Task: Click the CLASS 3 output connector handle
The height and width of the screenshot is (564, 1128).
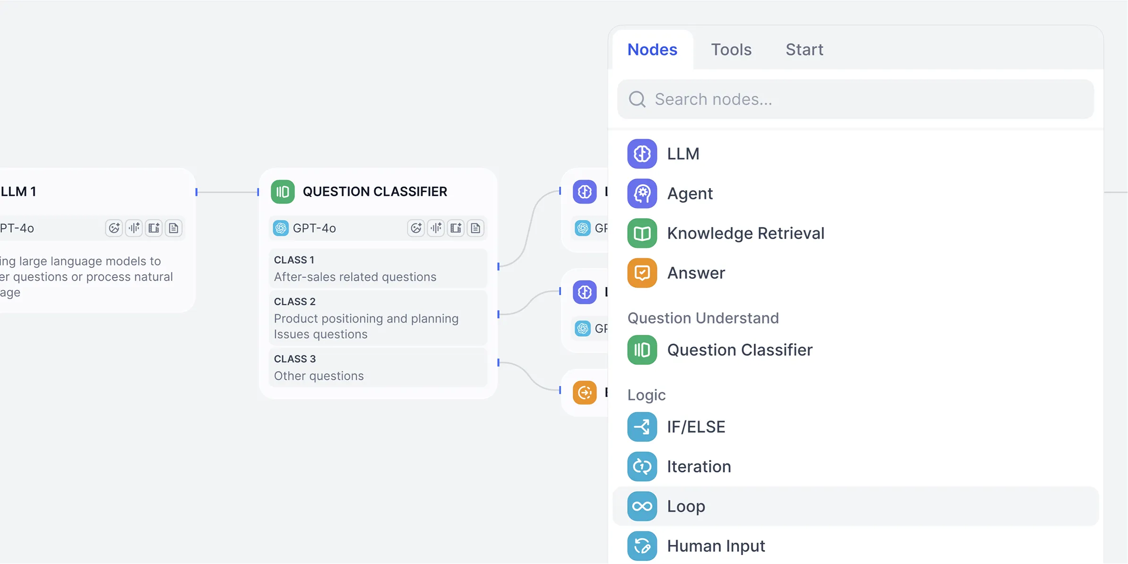Action: [498, 362]
